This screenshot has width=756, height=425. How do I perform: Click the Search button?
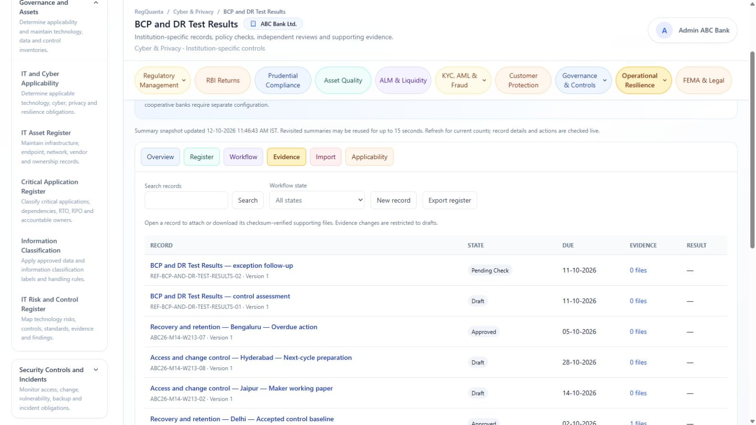tap(248, 201)
